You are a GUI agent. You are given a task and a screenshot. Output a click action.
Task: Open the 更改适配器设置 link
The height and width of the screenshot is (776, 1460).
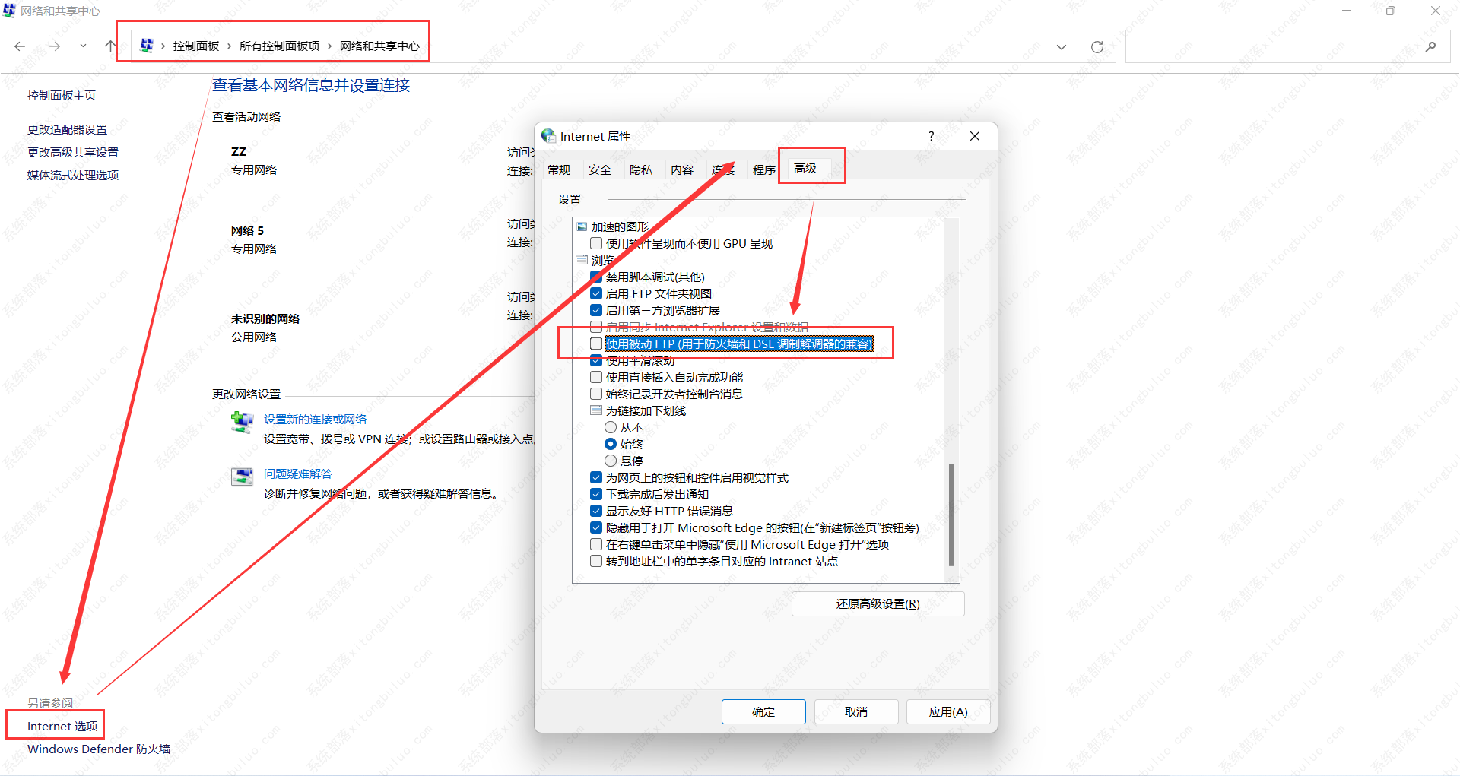point(67,129)
